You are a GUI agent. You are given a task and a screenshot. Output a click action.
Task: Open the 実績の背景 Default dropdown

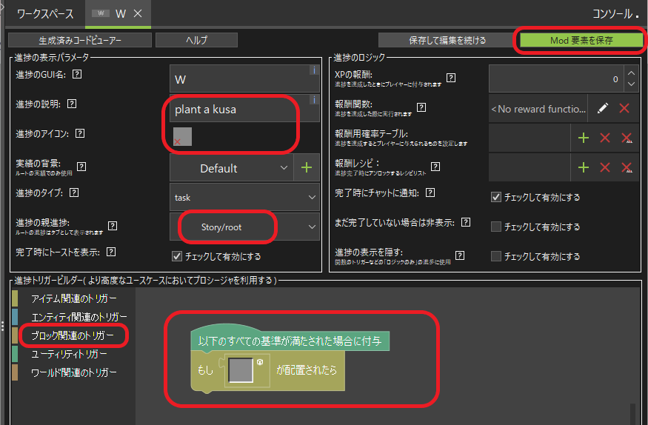click(x=231, y=168)
